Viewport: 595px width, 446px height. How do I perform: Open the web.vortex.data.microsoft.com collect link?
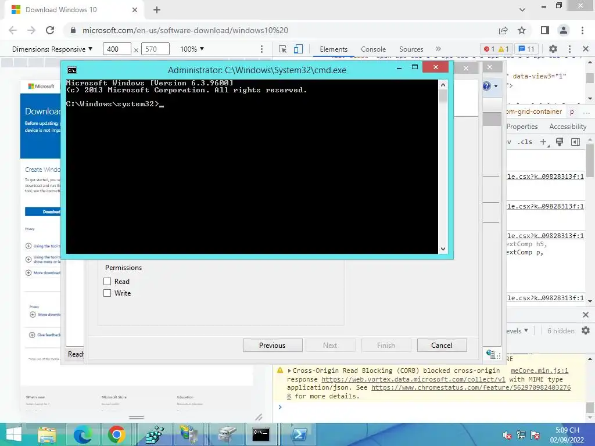413,379
